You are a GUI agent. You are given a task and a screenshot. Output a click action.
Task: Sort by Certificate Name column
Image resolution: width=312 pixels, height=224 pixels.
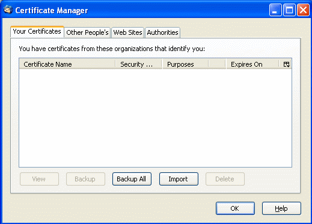(x=67, y=64)
